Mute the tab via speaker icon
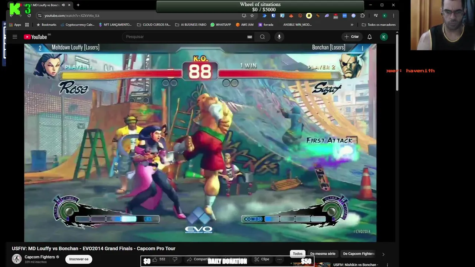 (63, 5)
